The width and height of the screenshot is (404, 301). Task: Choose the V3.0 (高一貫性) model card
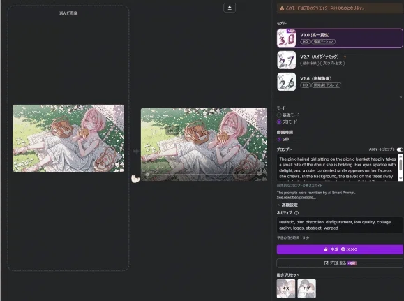click(x=340, y=38)
